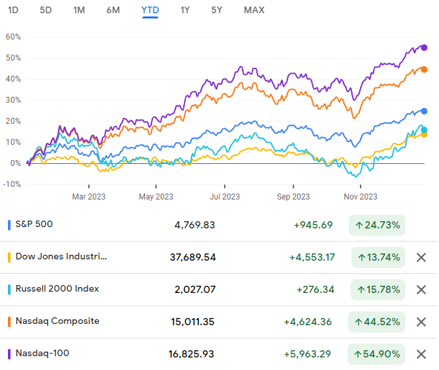Image resolution: width=439 pixels, height=370 pixels.
Task: Remove Russell 2000 Index from comparison
Action: [421, 290]
